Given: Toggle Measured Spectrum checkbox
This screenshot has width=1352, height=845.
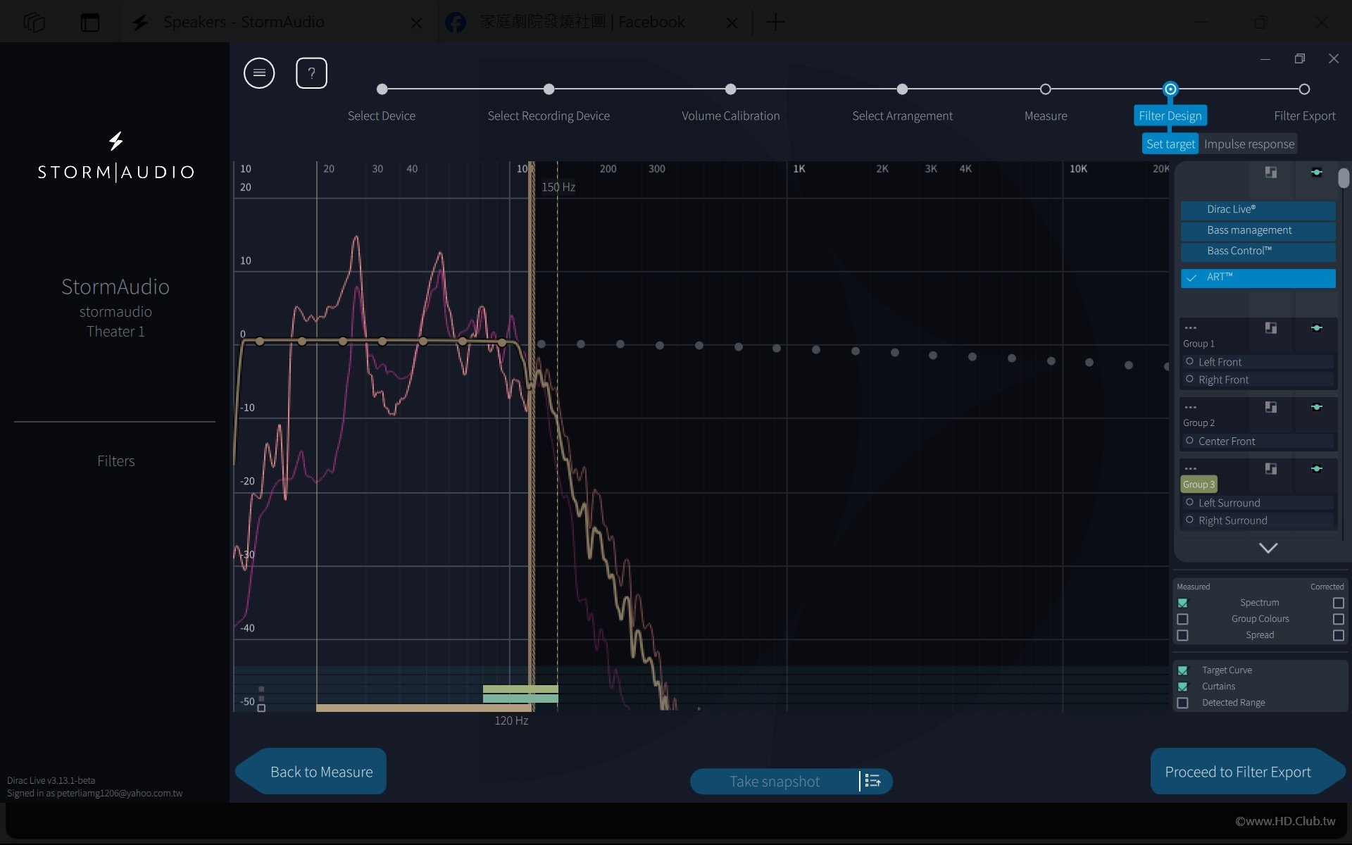Looking at the screenshot, I should point(1183,603).
